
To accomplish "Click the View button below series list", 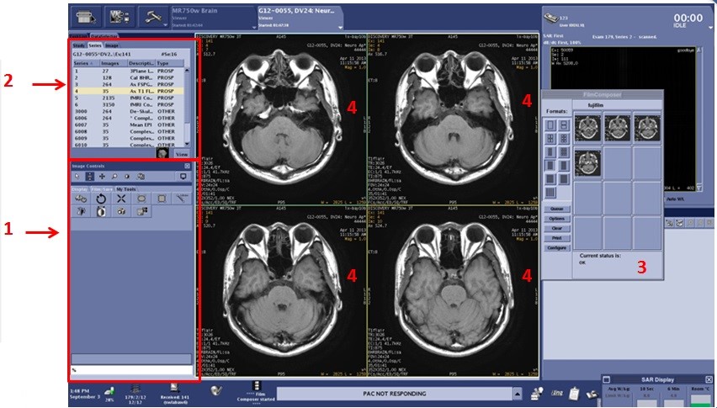I will (181, 154).
